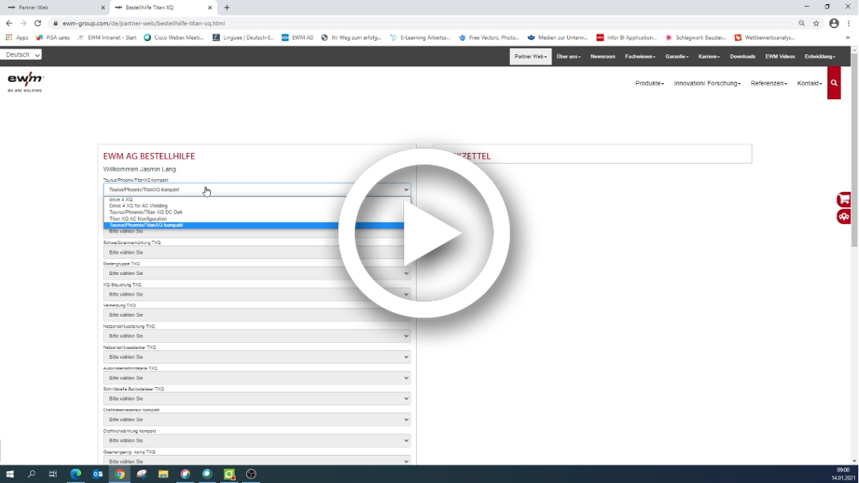
Task: Open the PISA sales bookmark
Action: click(53, 37)
